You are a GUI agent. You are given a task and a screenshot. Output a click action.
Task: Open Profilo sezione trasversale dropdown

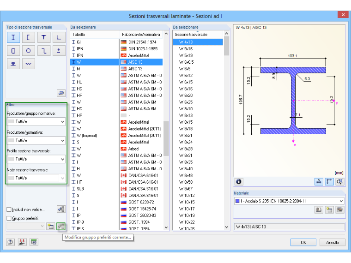[x=36, y=159]
